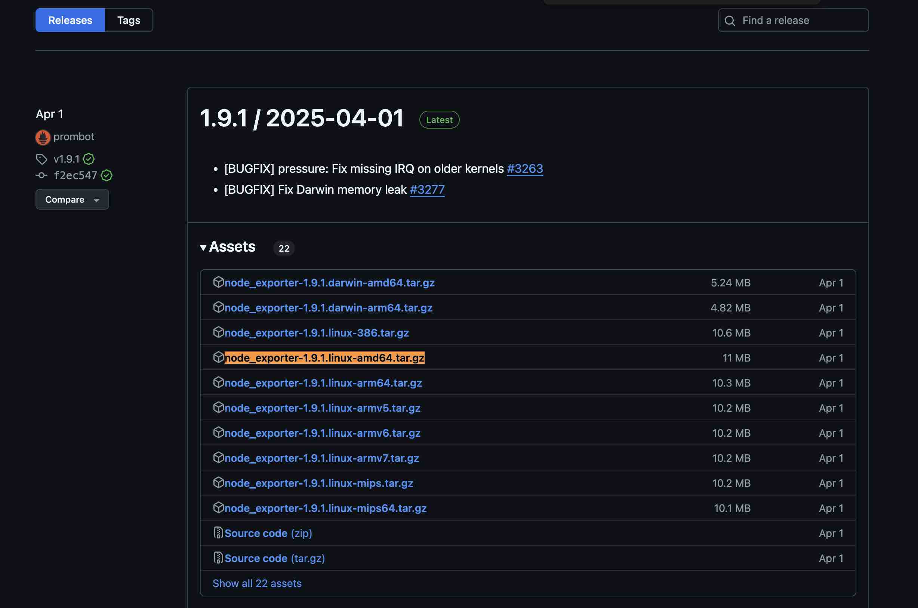The image size is (918, 608).
Task: Expand Show all 22 assets
Action: click(257, 583)
